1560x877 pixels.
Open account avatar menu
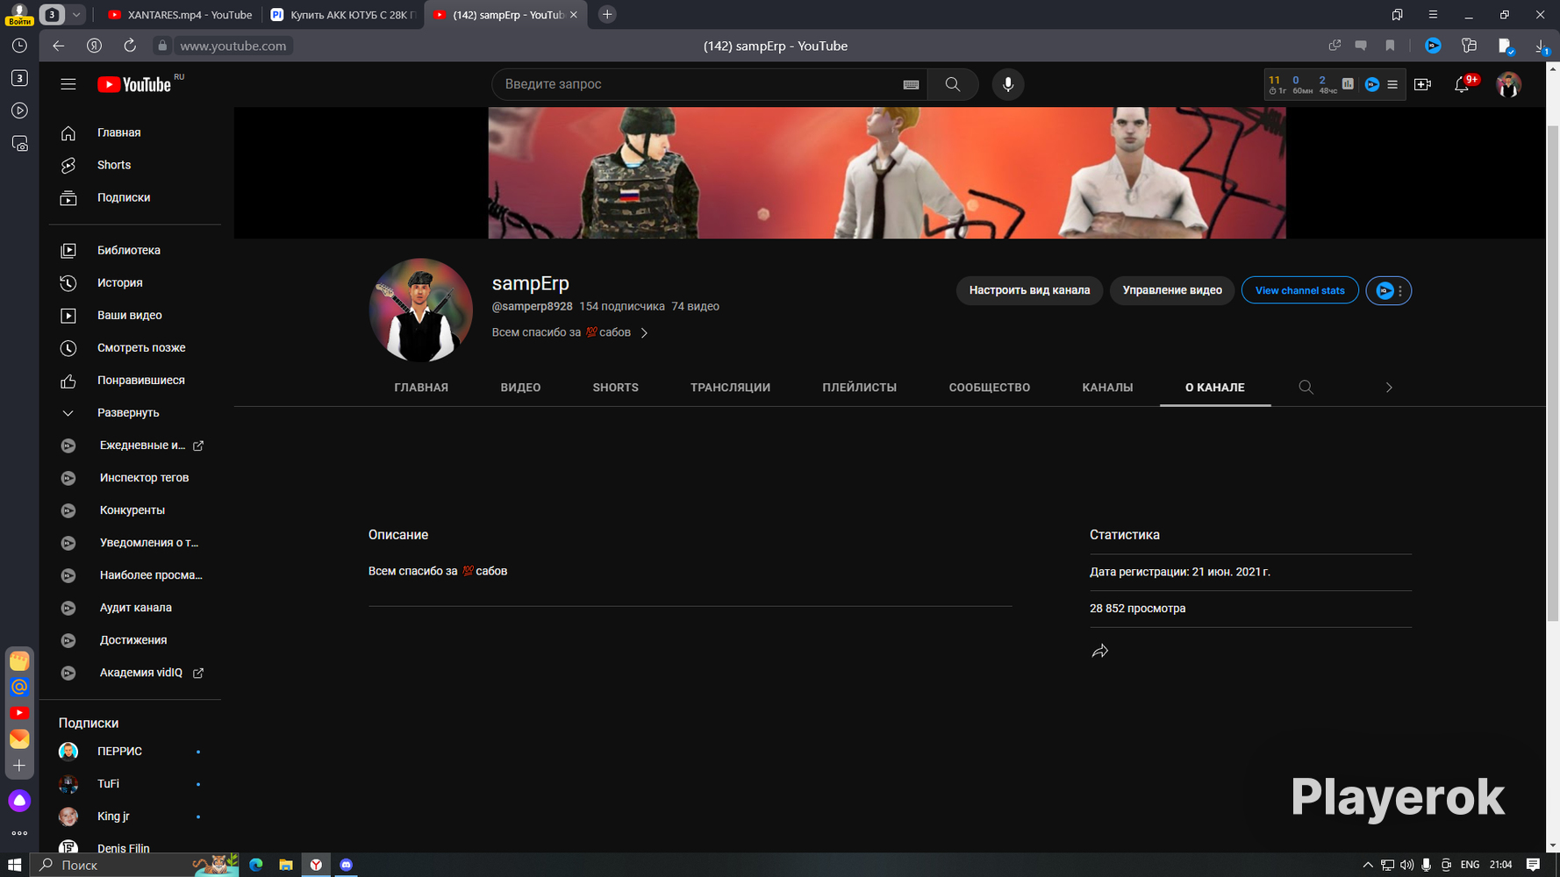coord(1508,84)
